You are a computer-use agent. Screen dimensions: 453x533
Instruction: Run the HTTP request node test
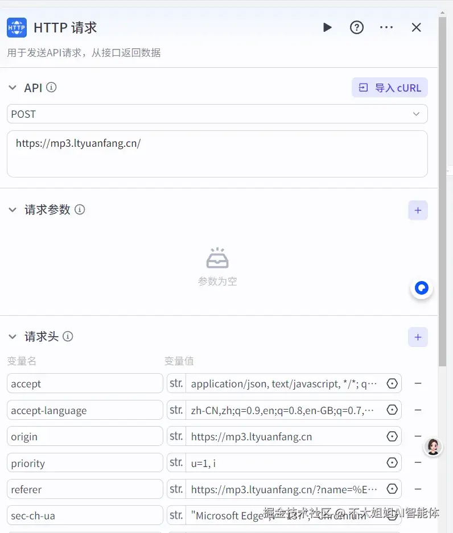pyautogui.click(x=327, y=27)
